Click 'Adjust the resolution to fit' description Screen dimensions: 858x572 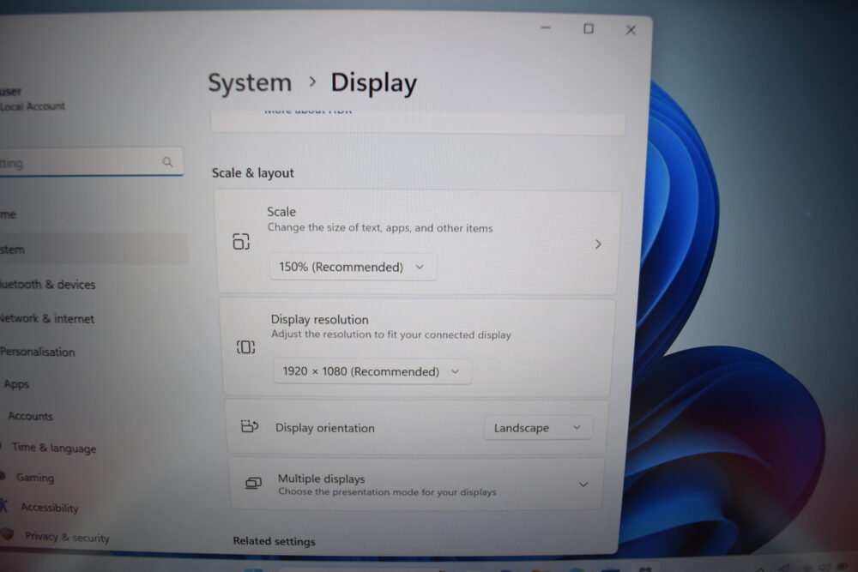tap(391, 334)
